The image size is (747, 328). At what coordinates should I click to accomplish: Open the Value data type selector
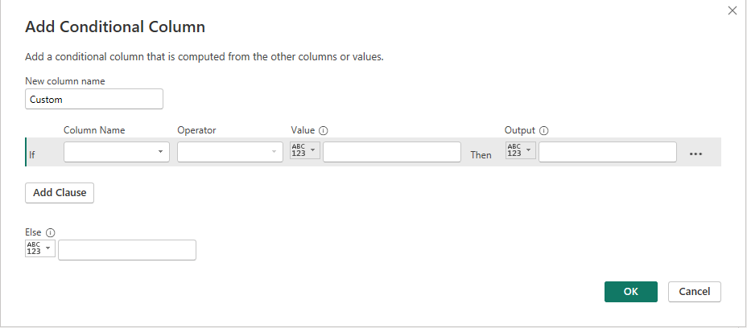pyautogui.click(x=304, y=151)
